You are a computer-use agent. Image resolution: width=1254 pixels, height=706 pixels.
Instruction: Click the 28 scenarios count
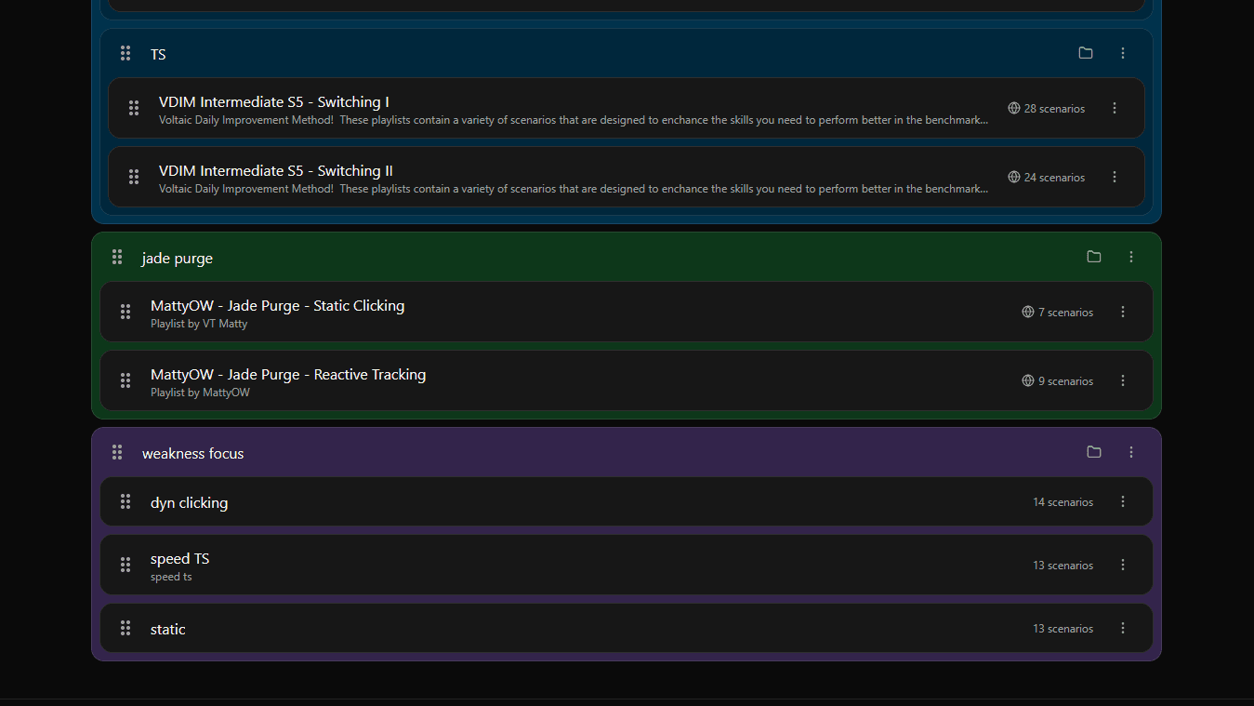[x=1054, y=109]
